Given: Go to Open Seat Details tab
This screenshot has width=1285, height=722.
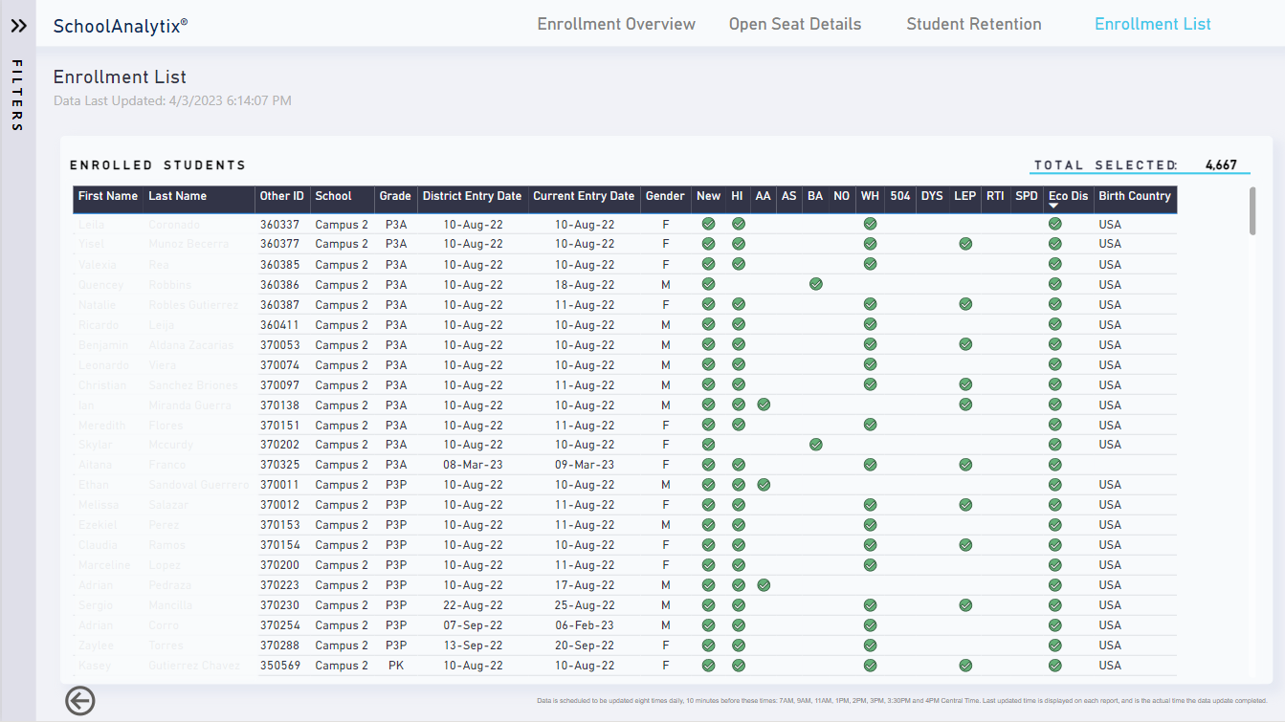Looking at the screenshot, I should [794, 25].
